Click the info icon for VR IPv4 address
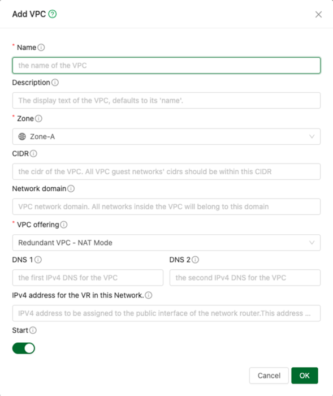The image size is (333, 396). click(x=149, y=295)
